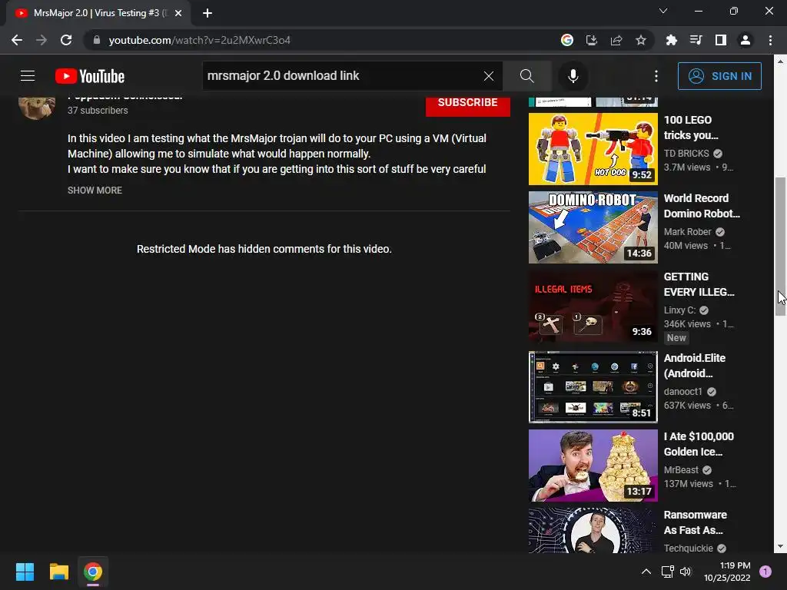Viewport: 787px width, 590px height.
Task: Open the Ransomware video thumbnail
Action: coord(593,530)
